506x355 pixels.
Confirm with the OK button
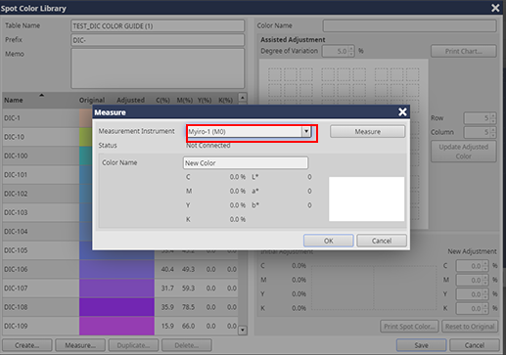tap(329, 241)
